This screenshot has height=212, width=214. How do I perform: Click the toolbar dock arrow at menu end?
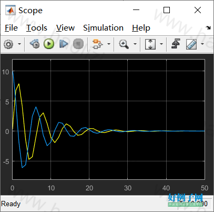point(208,27)
